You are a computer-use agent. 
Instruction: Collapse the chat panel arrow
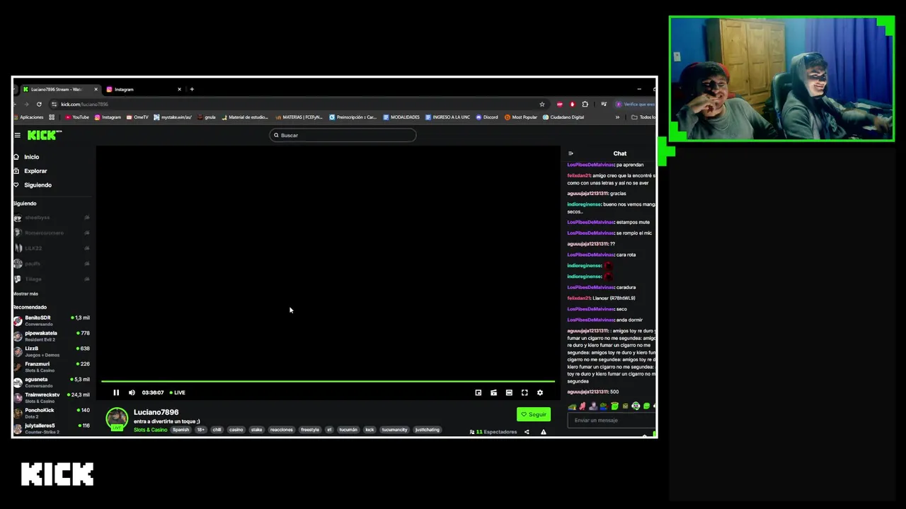[570, 153]
